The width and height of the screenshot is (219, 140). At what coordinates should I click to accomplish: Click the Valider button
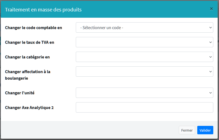[x=205, y=130]
